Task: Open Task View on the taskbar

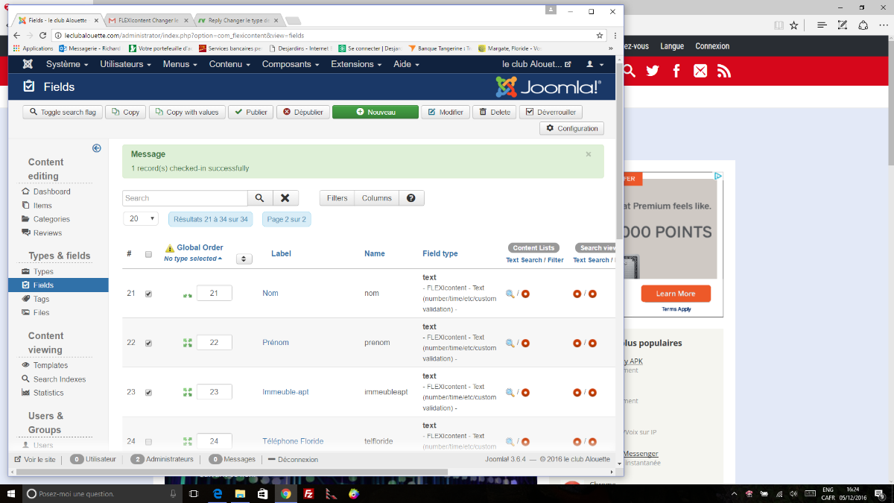Action: tap(194, 493)
